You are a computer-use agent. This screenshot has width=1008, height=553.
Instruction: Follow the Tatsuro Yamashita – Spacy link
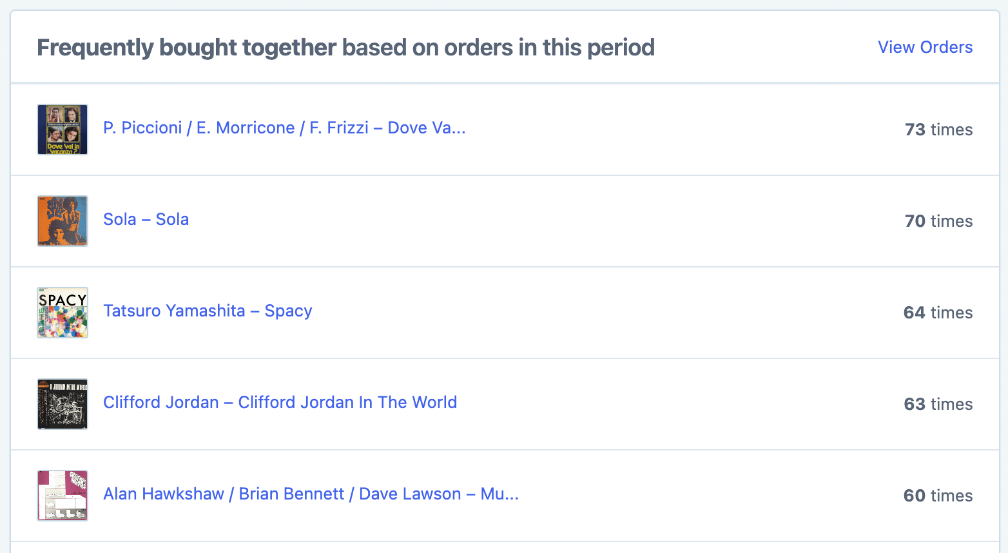[x=208, y=311]
